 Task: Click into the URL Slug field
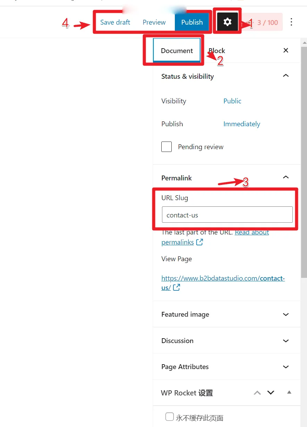point(227,215)
